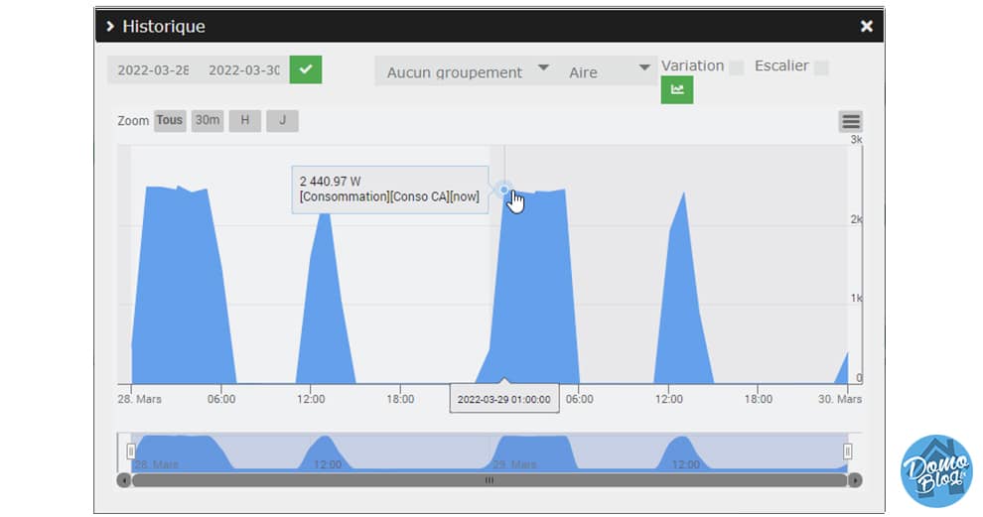Click the 28. Mars axis label

click(x=139, y=399)
